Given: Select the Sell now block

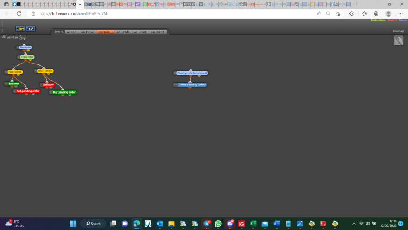Looking at the screenshot, I should click(48, 85).
